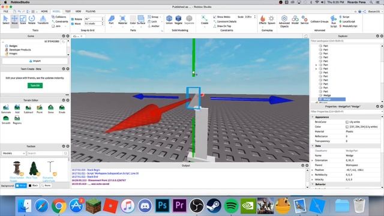Expand the RotVelocity property
The height and width of the screenshot is (216, 384).
click(313, 175)
